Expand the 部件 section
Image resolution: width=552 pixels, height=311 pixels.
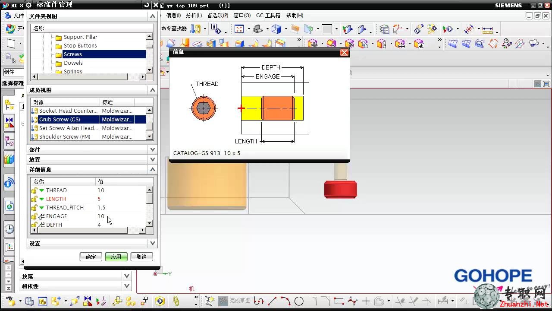(153, 149)
